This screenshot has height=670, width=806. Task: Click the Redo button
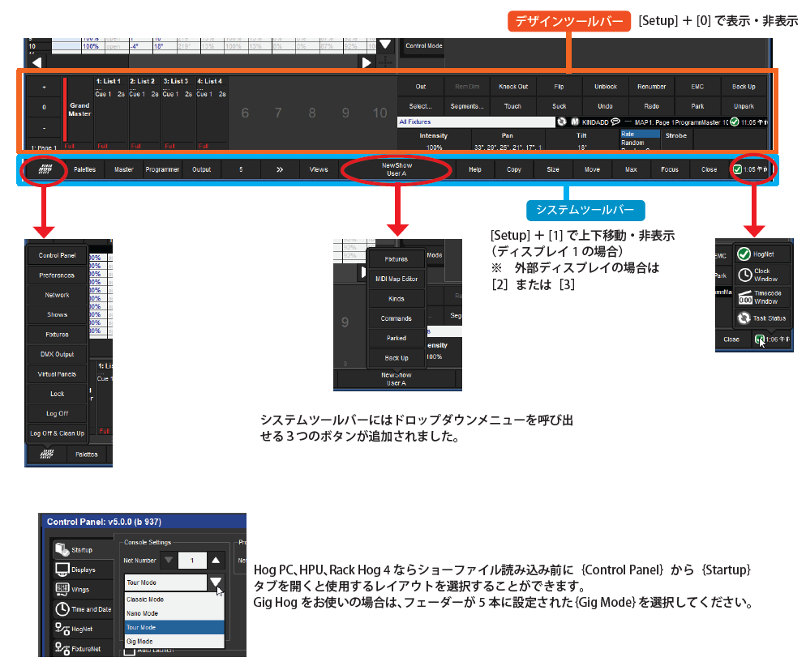[x=652, y=106]
